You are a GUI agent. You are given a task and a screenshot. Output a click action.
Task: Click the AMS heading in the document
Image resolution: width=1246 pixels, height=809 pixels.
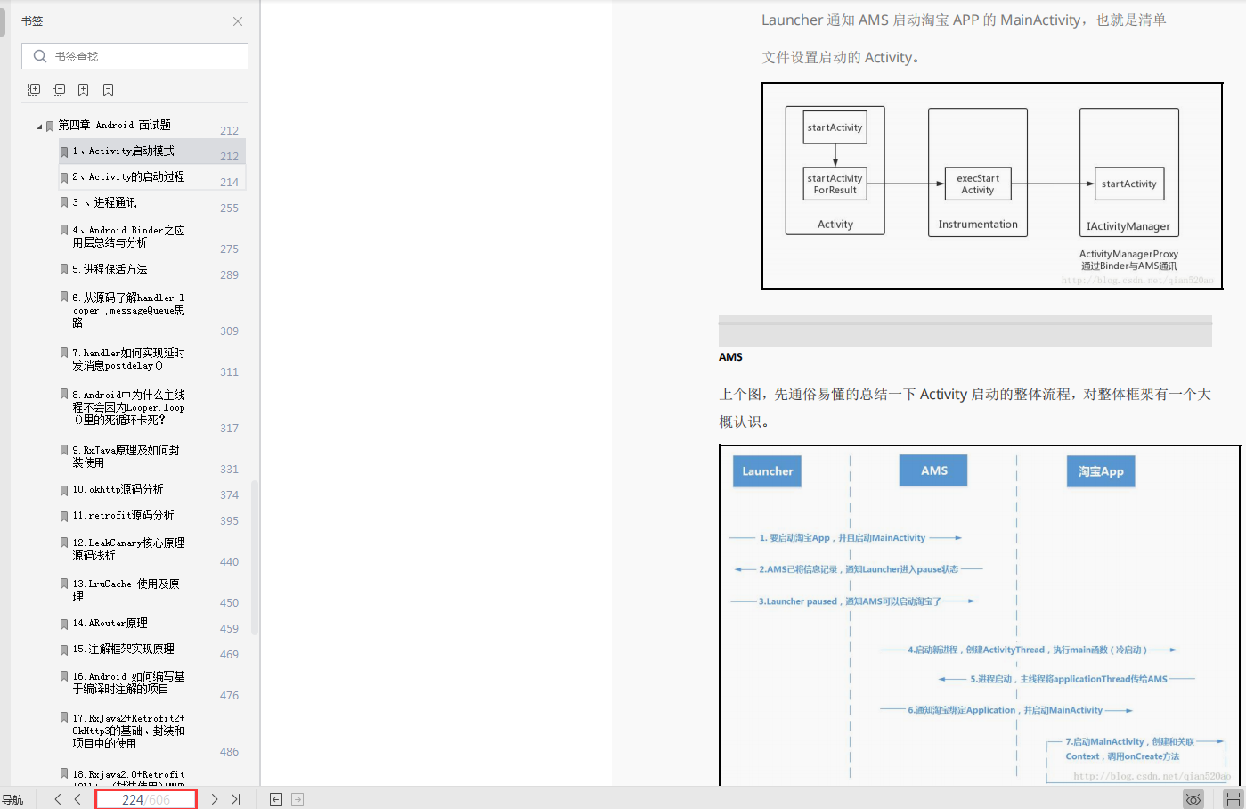click(x=730, y=357)
